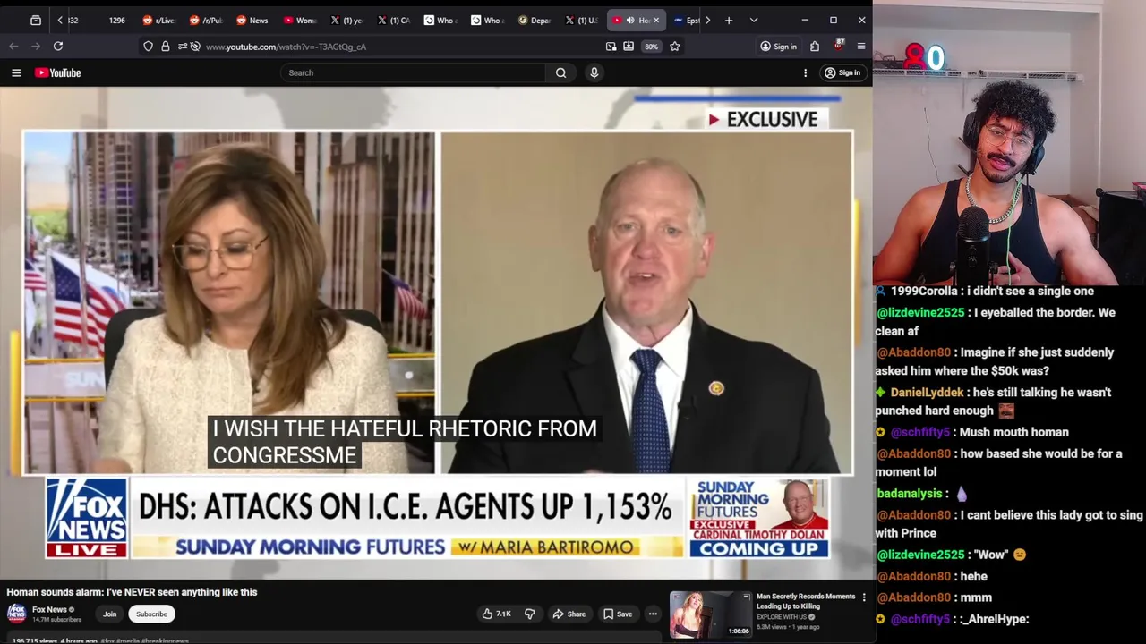1146x644 pixels.
Task: Open the YouTube settings three-dot menu
Action: click(x=805, y=72)
